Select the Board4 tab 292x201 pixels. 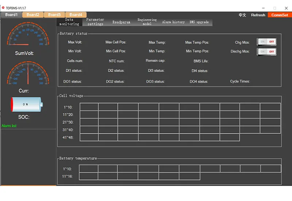click(76, 15)
